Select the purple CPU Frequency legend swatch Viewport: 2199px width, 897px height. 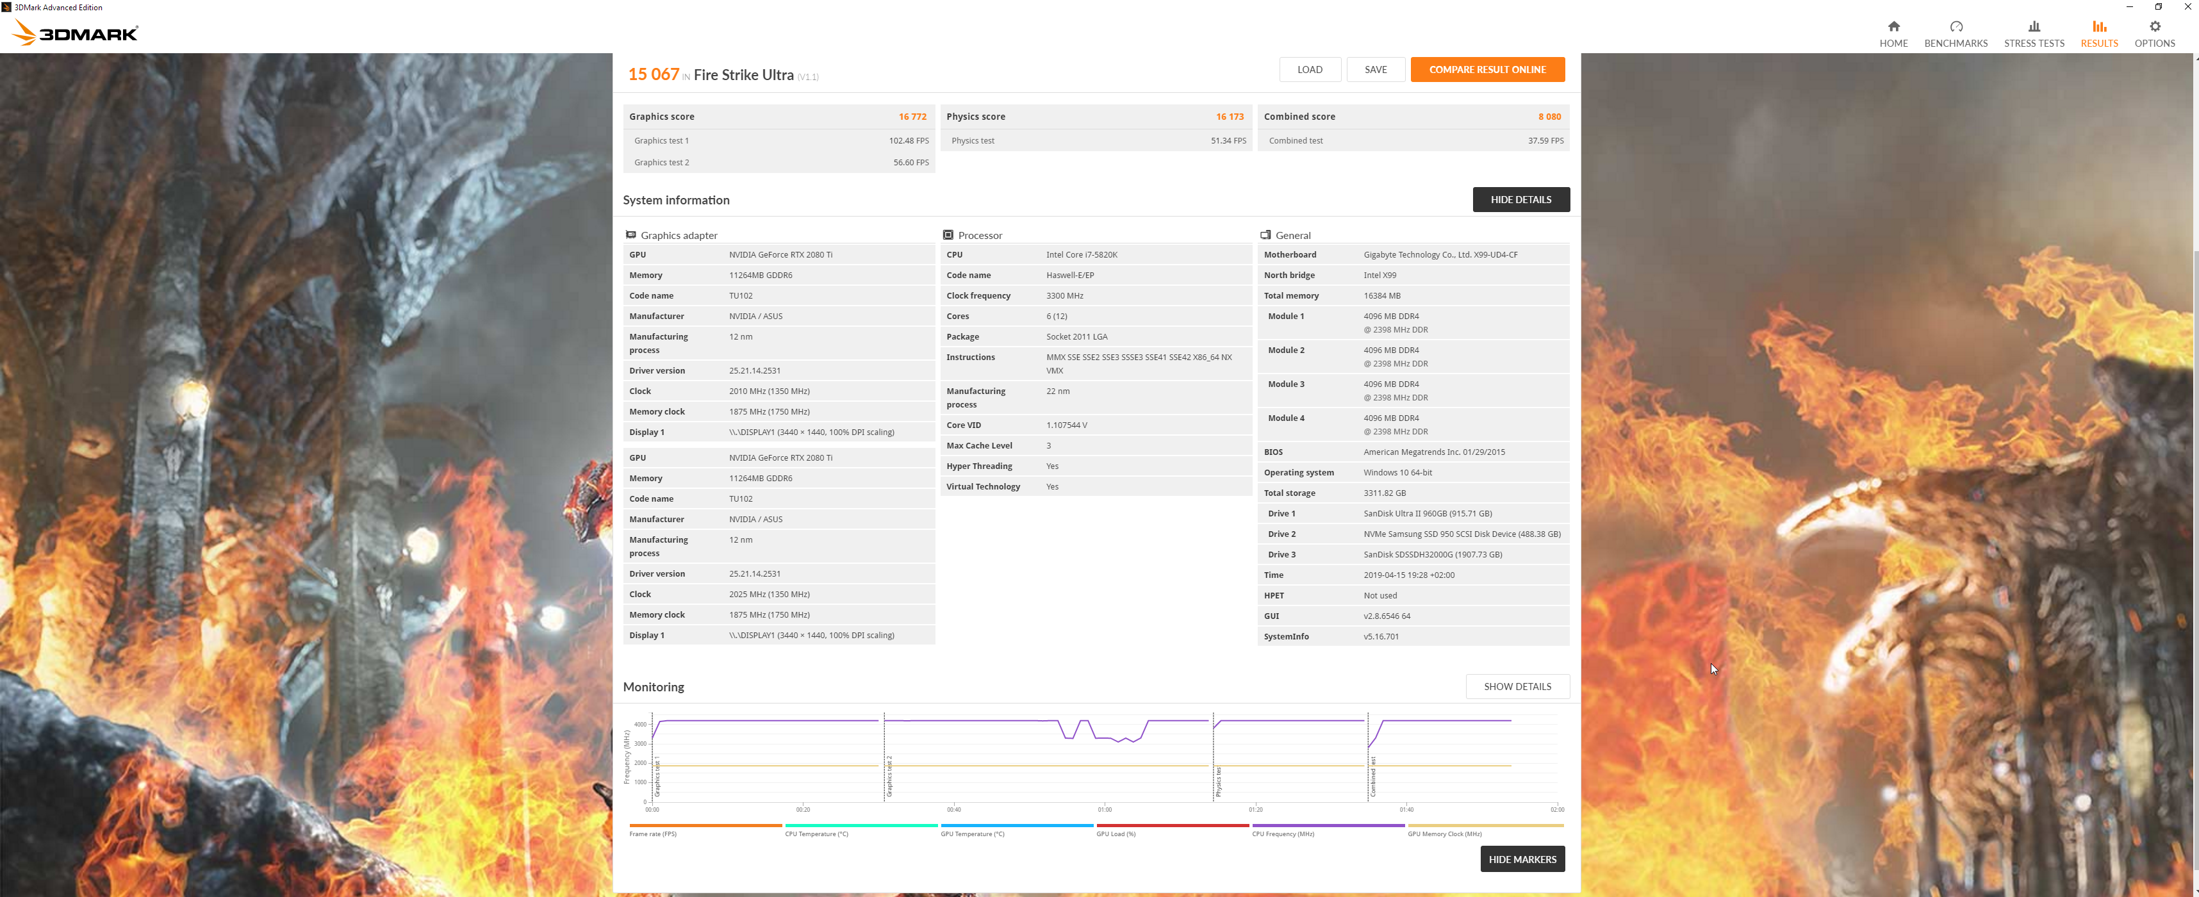1328,825
